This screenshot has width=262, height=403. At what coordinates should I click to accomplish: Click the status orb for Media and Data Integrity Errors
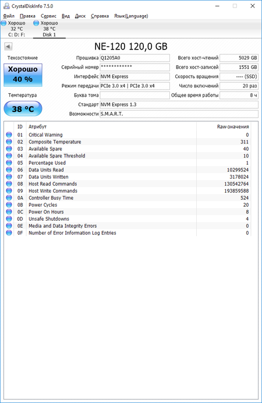(x=9, y=225)
